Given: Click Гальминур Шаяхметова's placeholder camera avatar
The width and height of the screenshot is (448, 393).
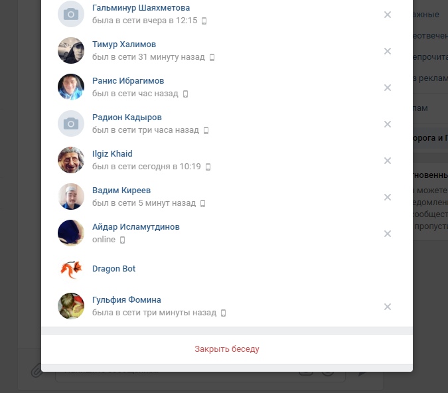Looking at the screenshot, I should click(x=71, y=14).
